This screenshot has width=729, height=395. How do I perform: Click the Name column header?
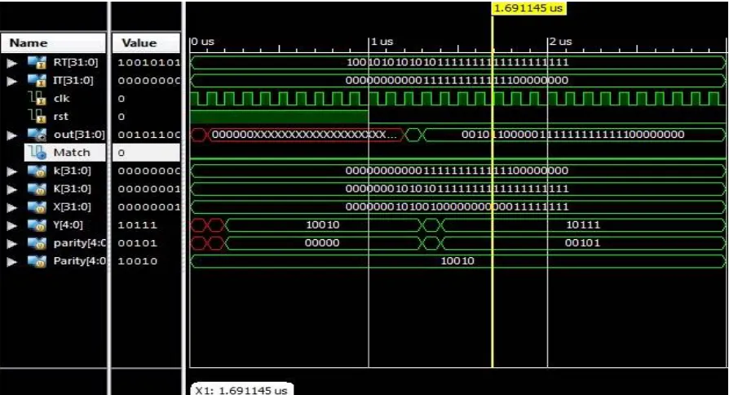(x=53, y=42)
